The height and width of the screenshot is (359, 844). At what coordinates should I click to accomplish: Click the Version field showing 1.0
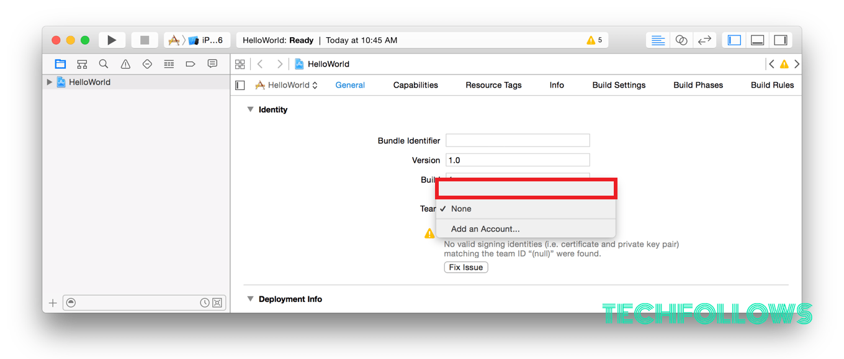pyautogui.click(x=518, y=160)
